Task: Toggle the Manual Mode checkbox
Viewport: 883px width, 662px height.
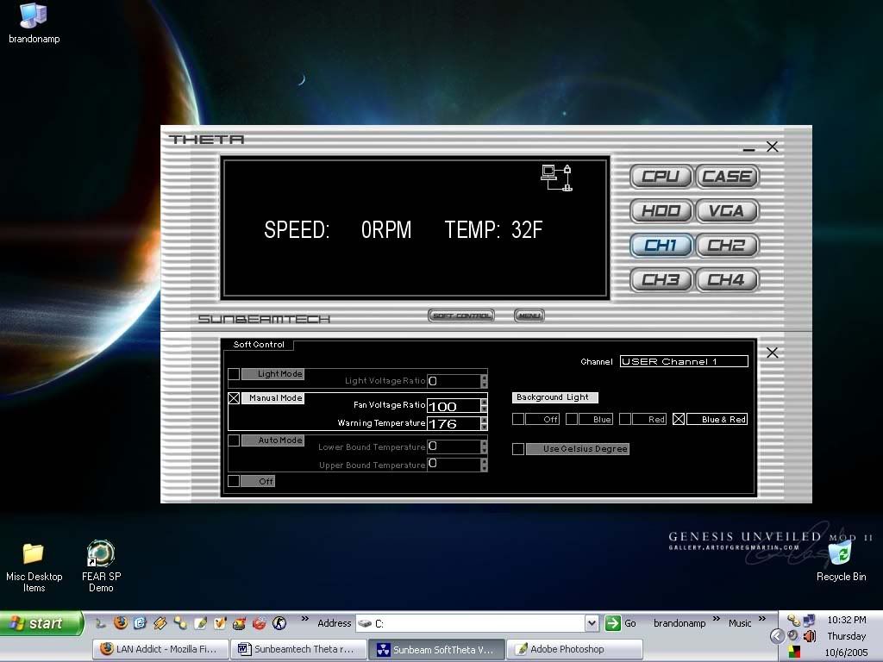Action: coord(234,398)
